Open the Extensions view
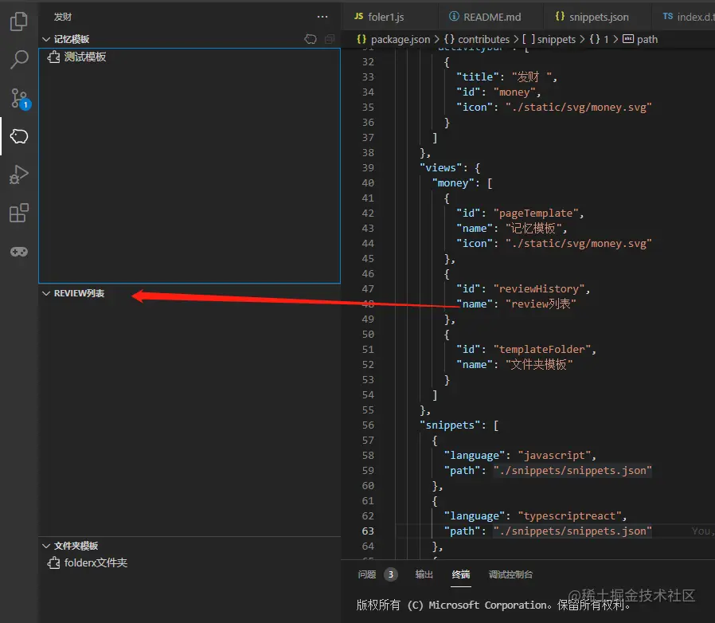The height and width of the screenshot is (623, 715). [x=18, y=213]
